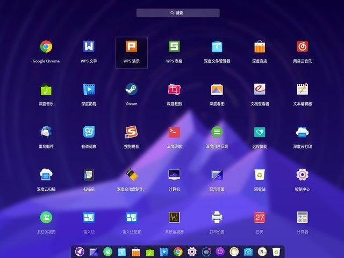
Task: Open 深度文件管理器 file manager
Action: pos(217,47)
